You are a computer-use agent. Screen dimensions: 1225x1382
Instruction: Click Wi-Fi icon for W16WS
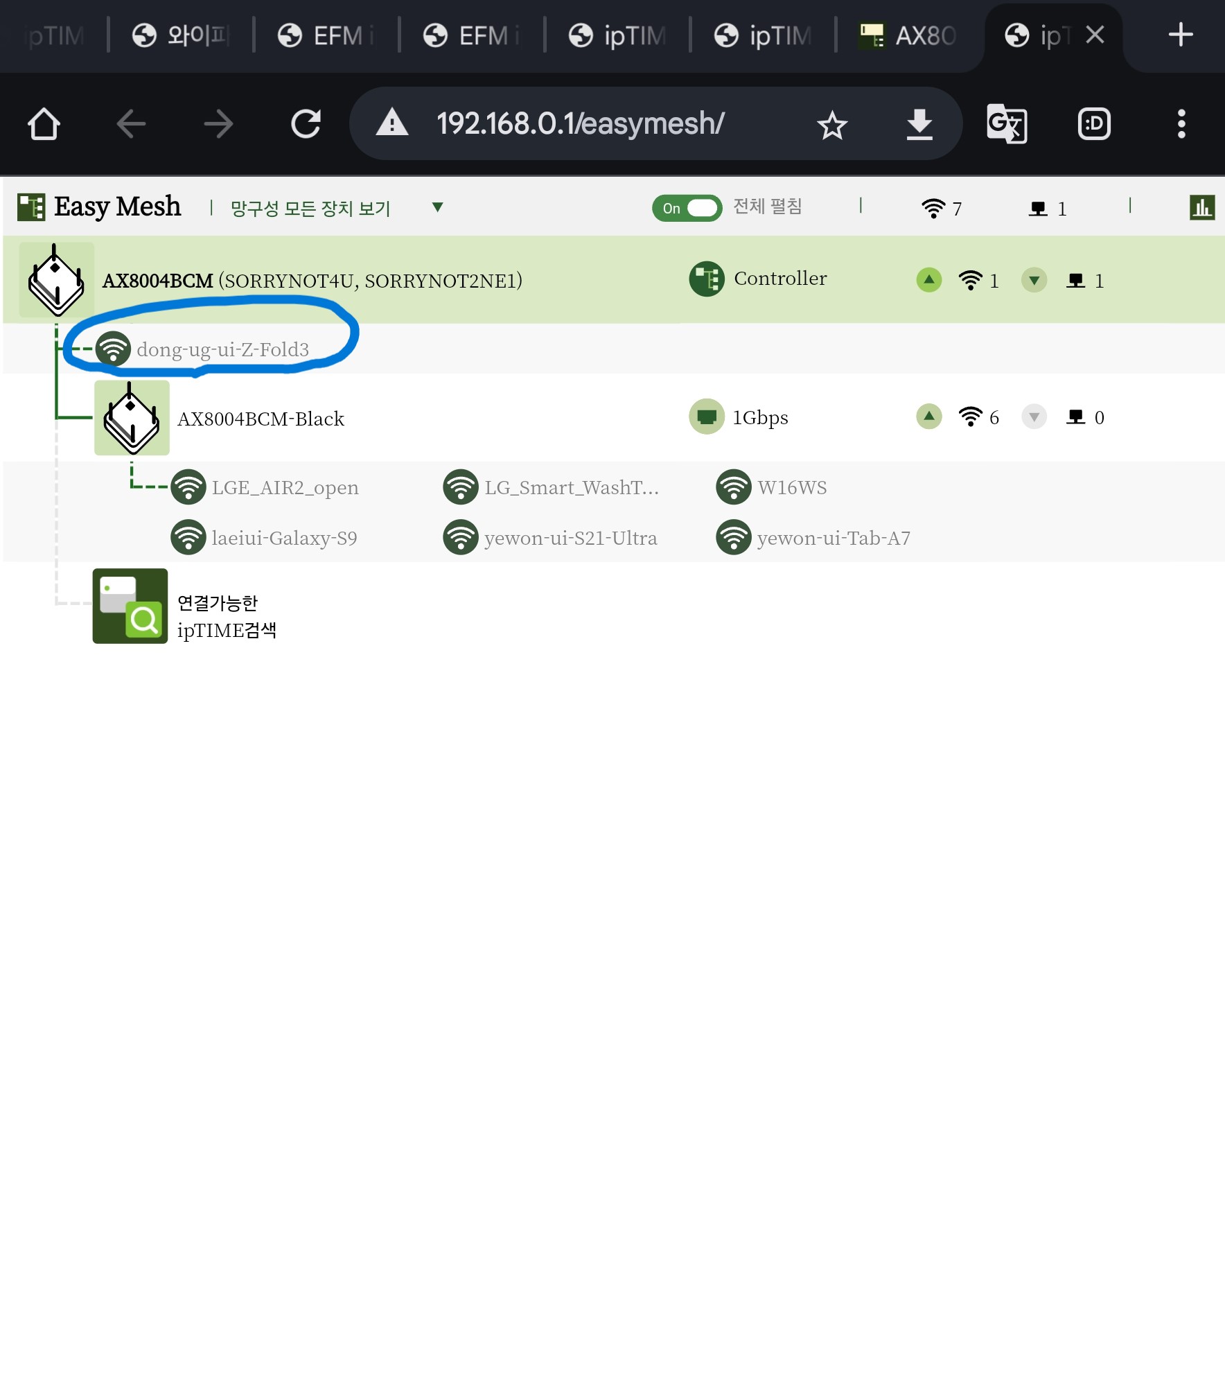tap(734, 487)
